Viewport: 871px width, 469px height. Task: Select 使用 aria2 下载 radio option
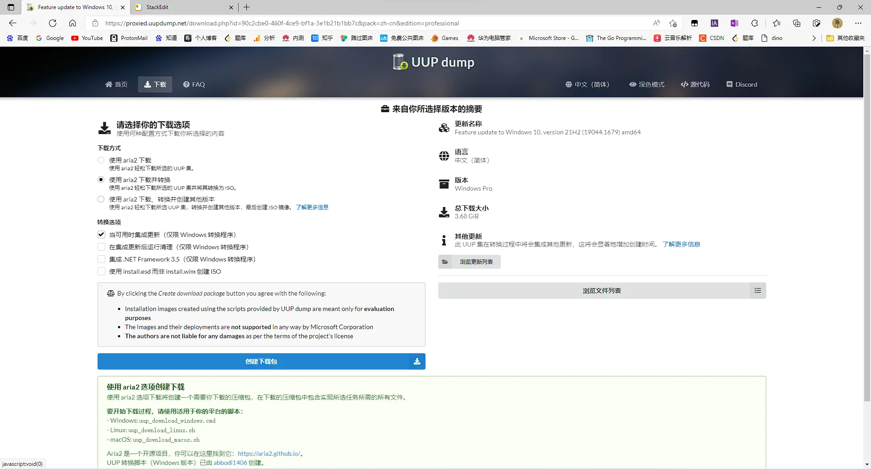[101, 160]
